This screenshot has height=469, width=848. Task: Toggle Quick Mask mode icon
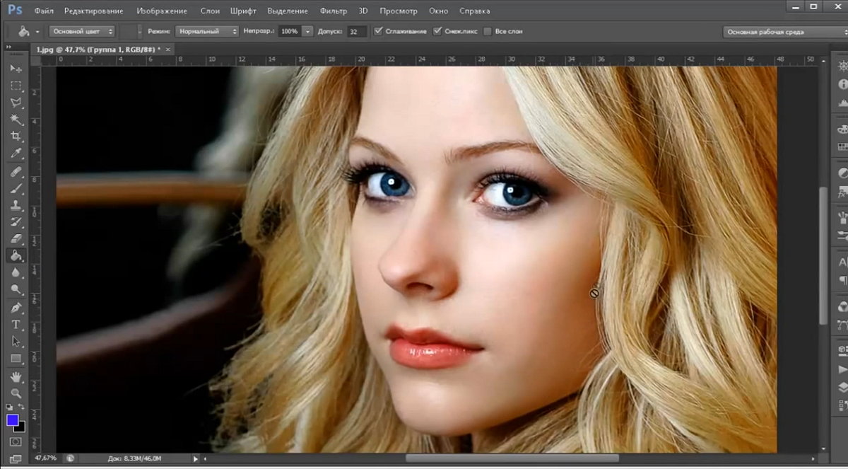(16, 441)
